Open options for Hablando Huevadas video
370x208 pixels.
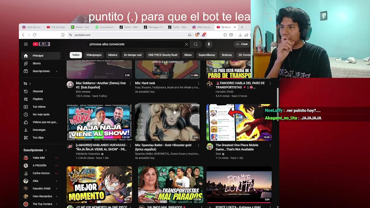click(130, 145)
